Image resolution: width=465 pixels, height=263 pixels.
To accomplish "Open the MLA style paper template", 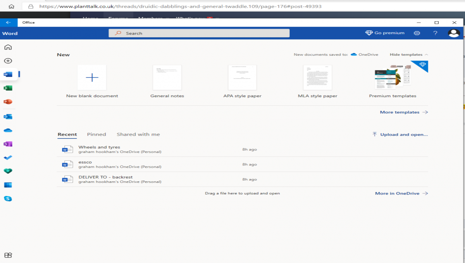I will click(317, 82).
